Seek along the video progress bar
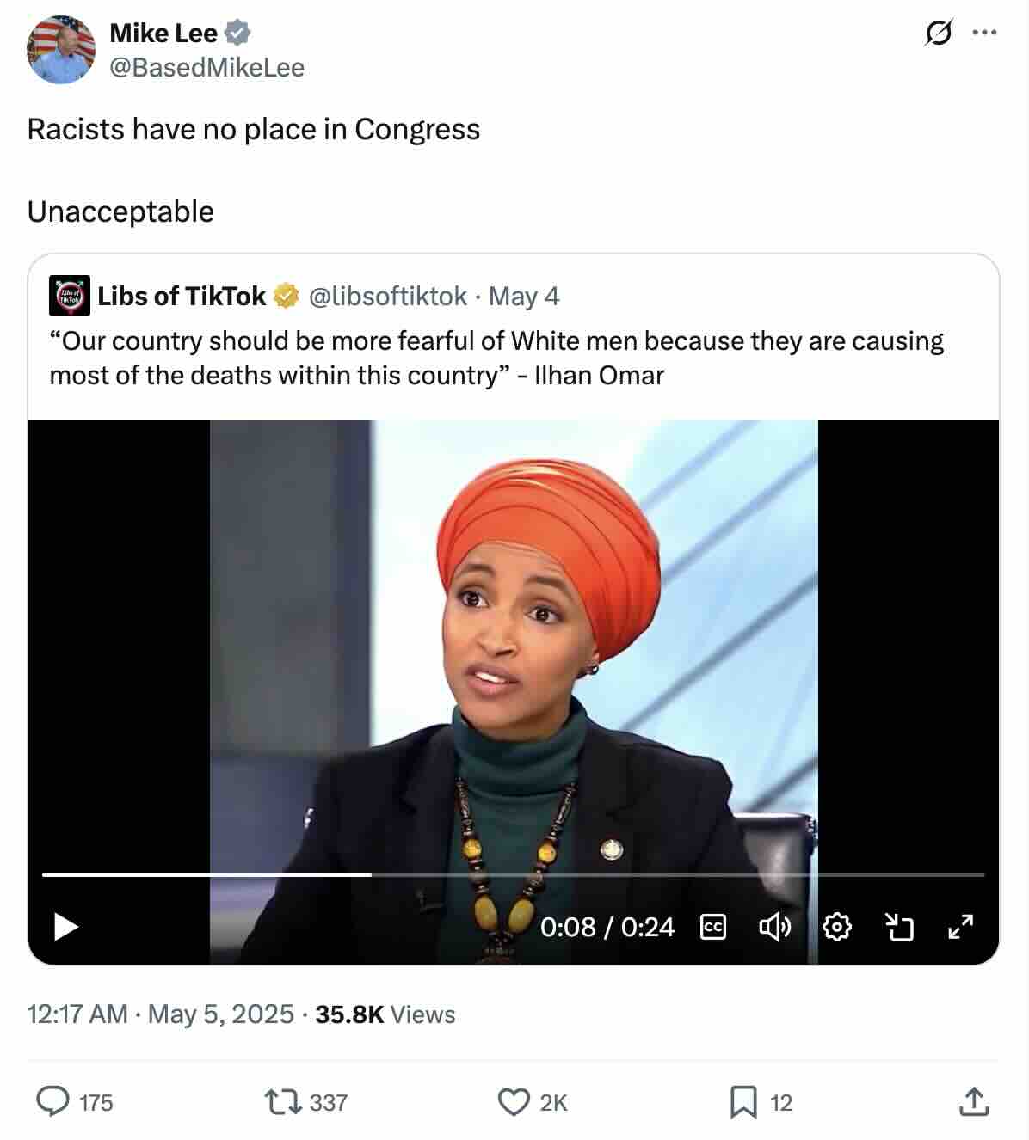 coord(513,875)
